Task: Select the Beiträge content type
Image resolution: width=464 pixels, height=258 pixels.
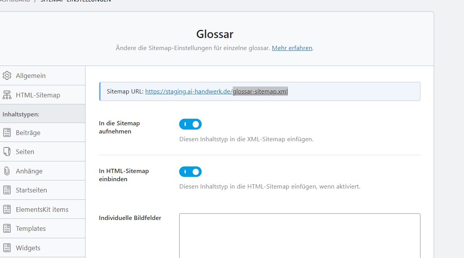Action: pos(28,133)
